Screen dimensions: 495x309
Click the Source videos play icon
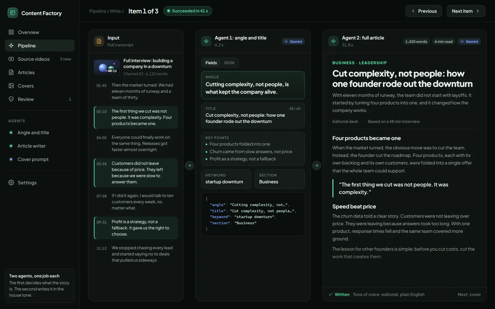11,59
